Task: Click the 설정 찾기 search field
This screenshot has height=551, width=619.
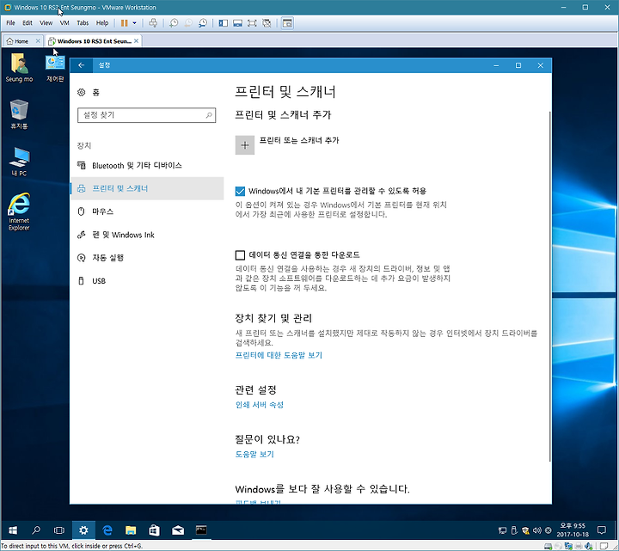Action: click(x=146, y=115)
